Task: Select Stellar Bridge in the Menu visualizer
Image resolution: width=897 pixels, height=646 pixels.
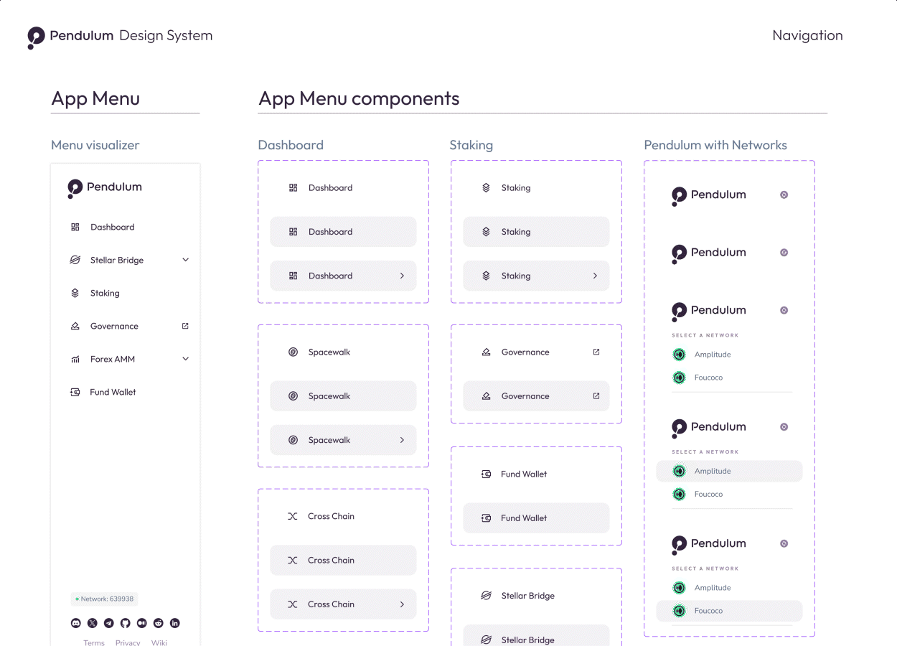Action: click(x=117, y=260)
